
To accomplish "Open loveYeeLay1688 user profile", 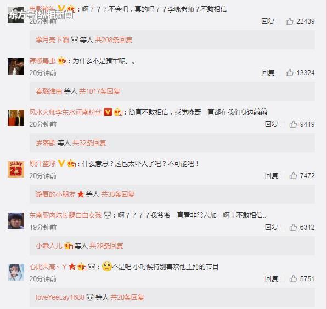I will tap(60, 297).
